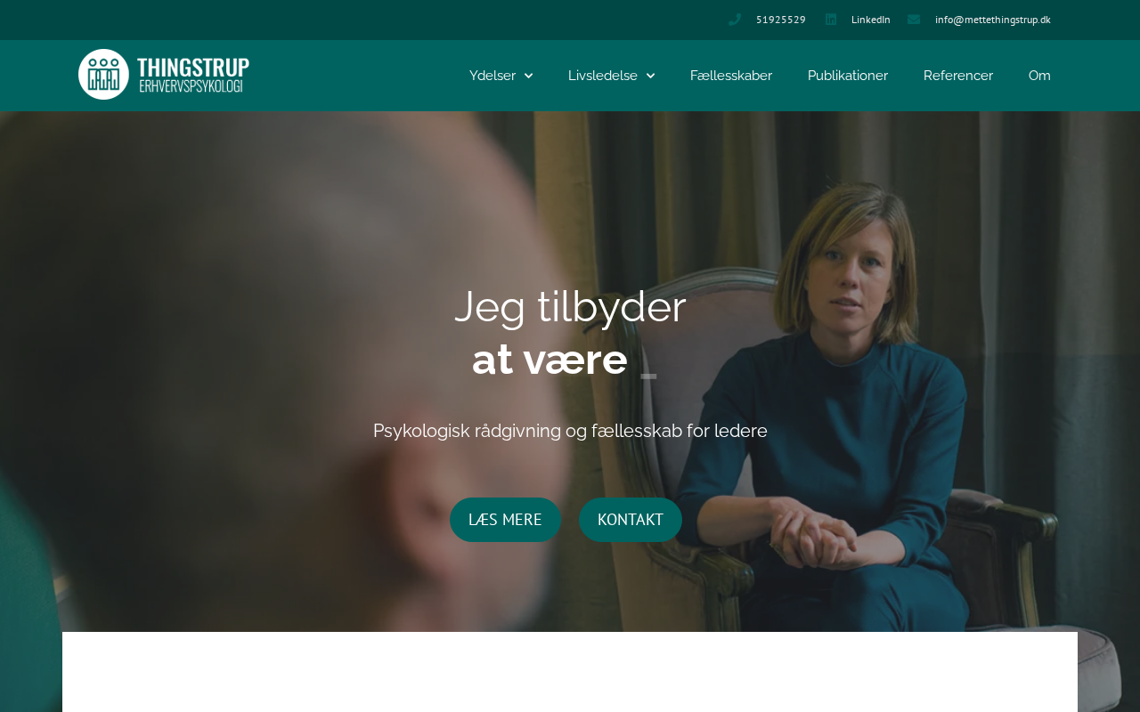
Task: Navigate to Referencer
Action: tap(958, 76)
